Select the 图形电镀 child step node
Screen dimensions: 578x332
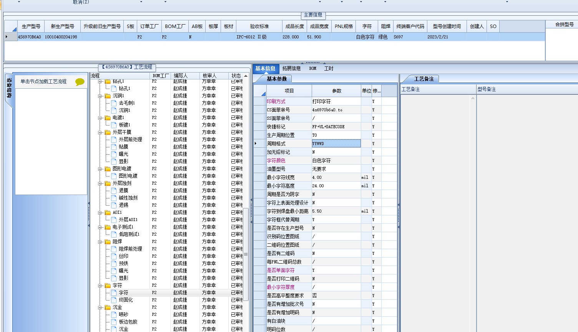(128, 176)
